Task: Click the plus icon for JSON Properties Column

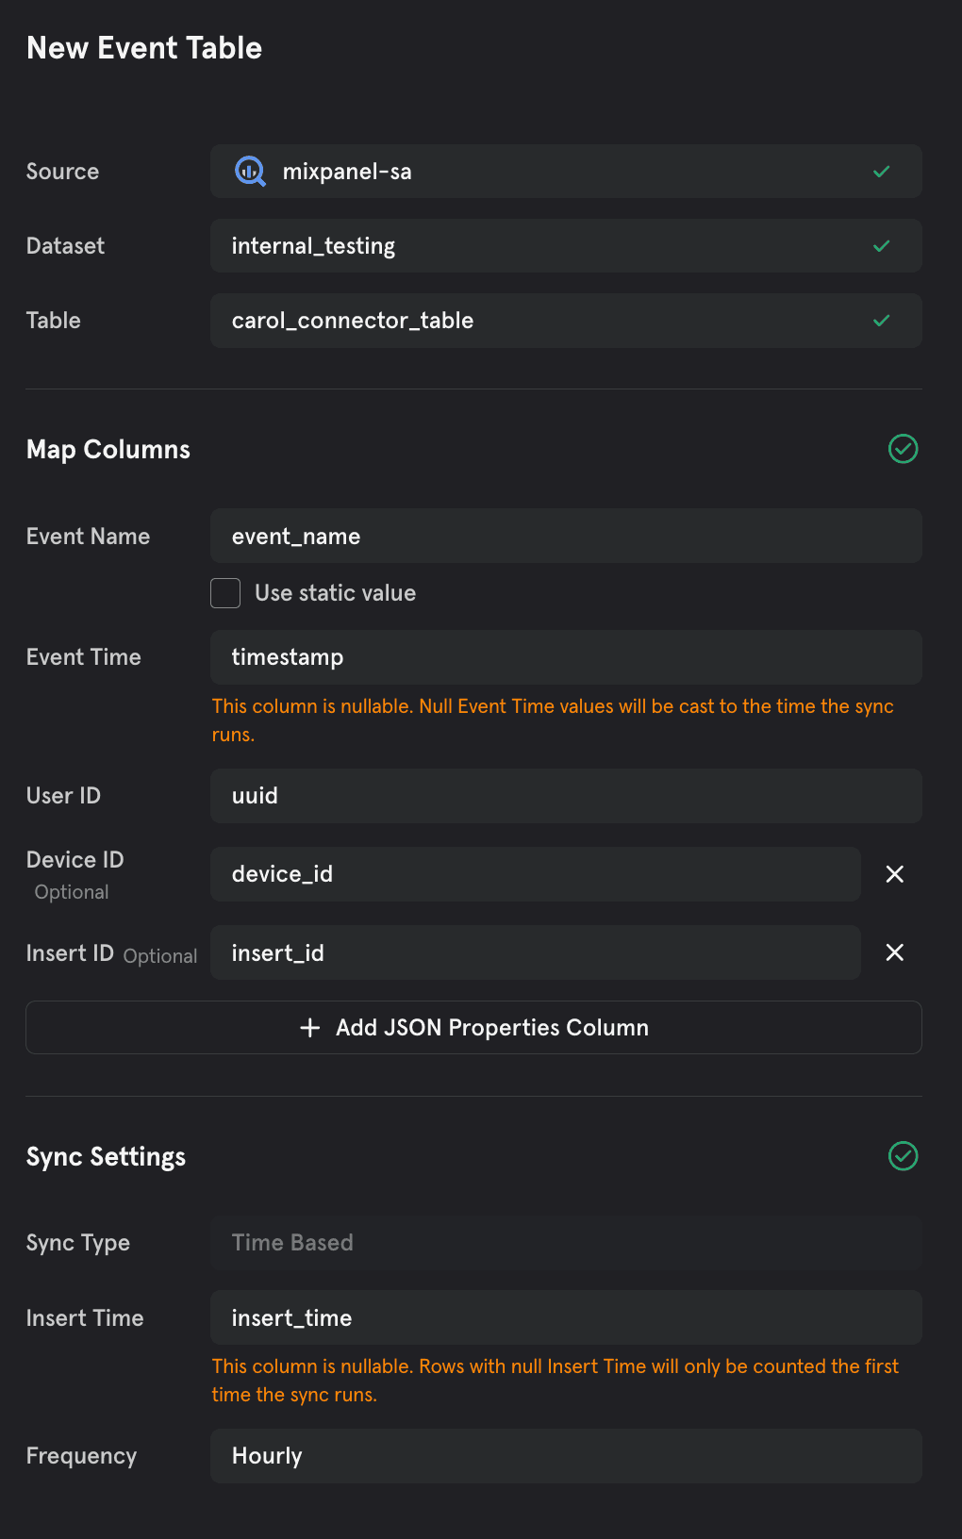Action: (x=309, y=1028)
